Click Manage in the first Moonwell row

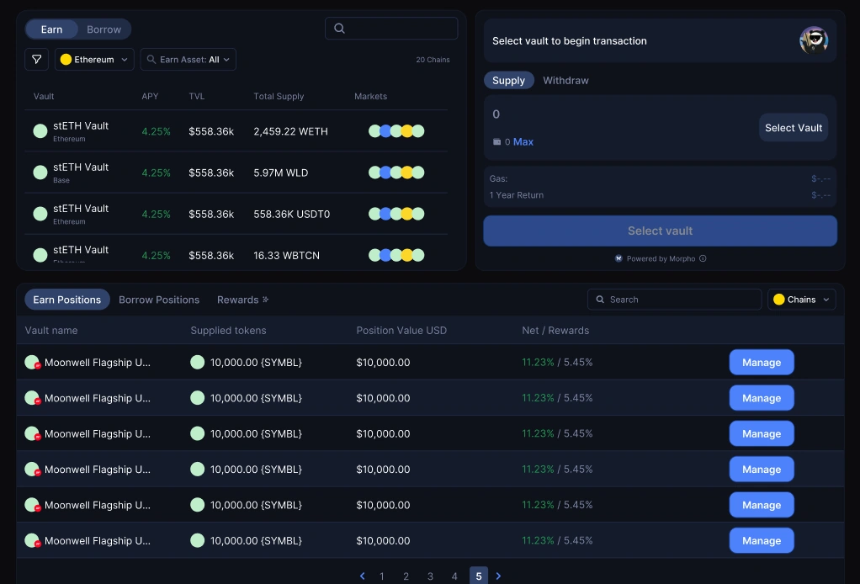coord(762,362)
